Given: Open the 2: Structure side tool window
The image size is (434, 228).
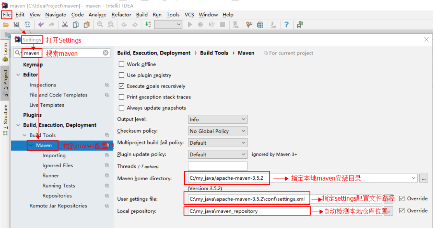Looking at the screenshot, I should (5, 120).
